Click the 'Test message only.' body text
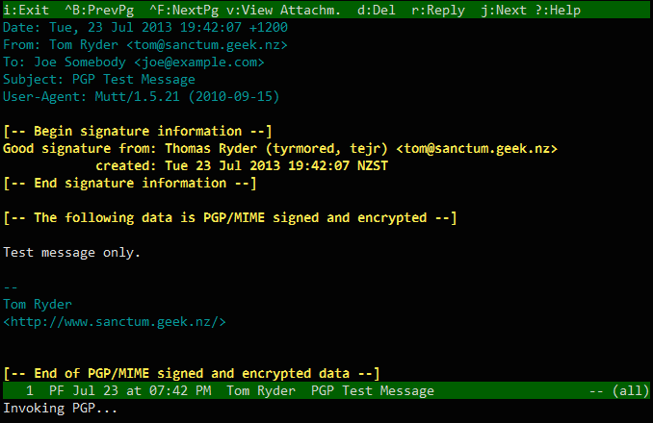 [x=71, y=253]
